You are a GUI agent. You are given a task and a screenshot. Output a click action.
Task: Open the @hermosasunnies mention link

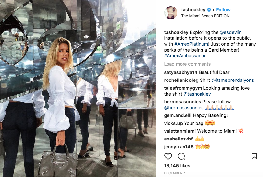click(184, 108)
